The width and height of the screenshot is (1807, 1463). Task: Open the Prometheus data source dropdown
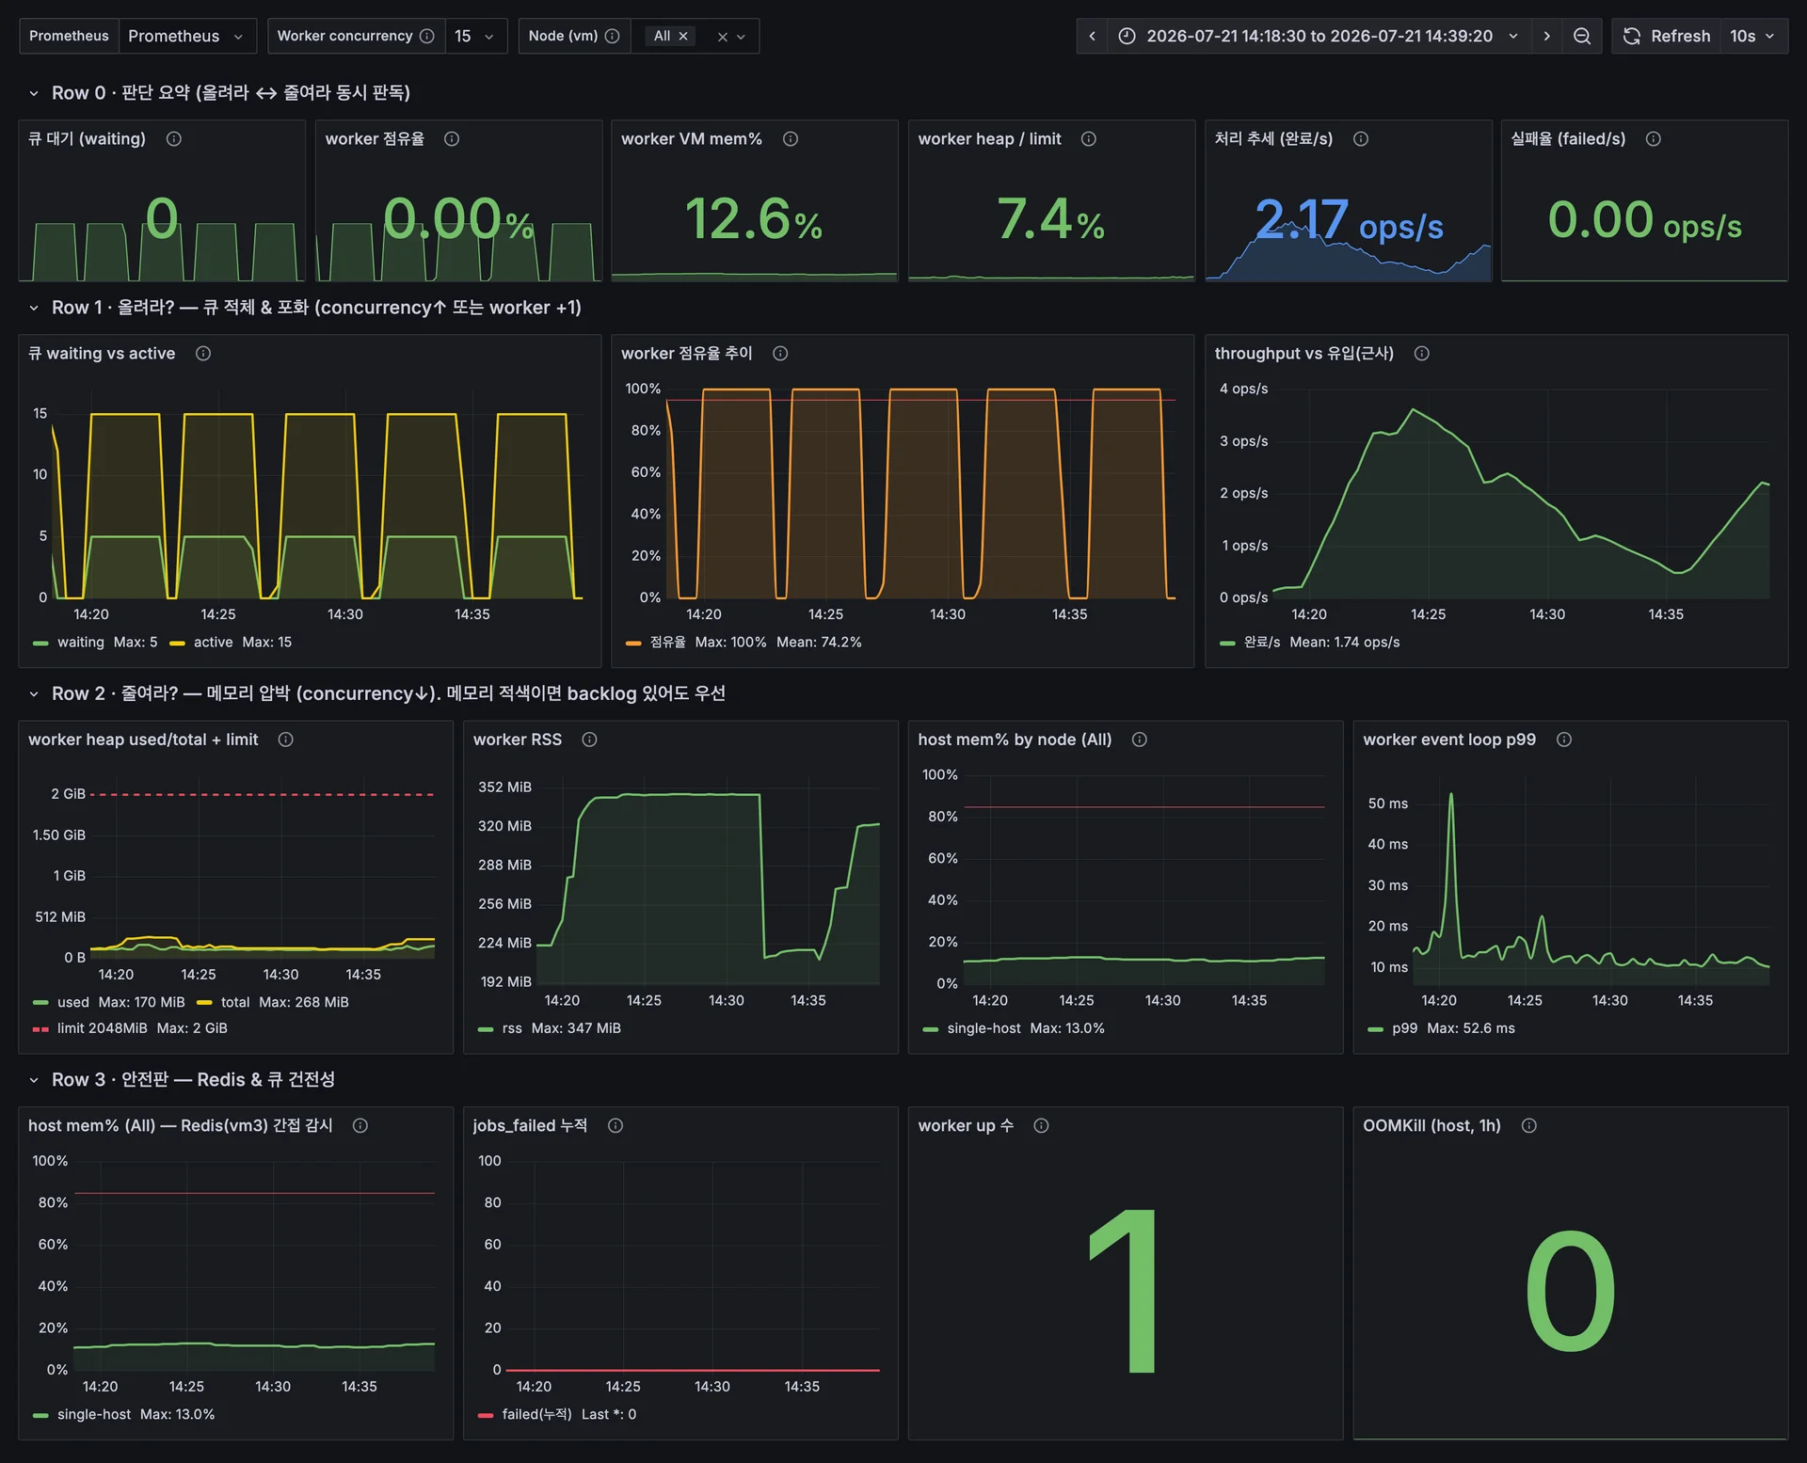(186, 36)
